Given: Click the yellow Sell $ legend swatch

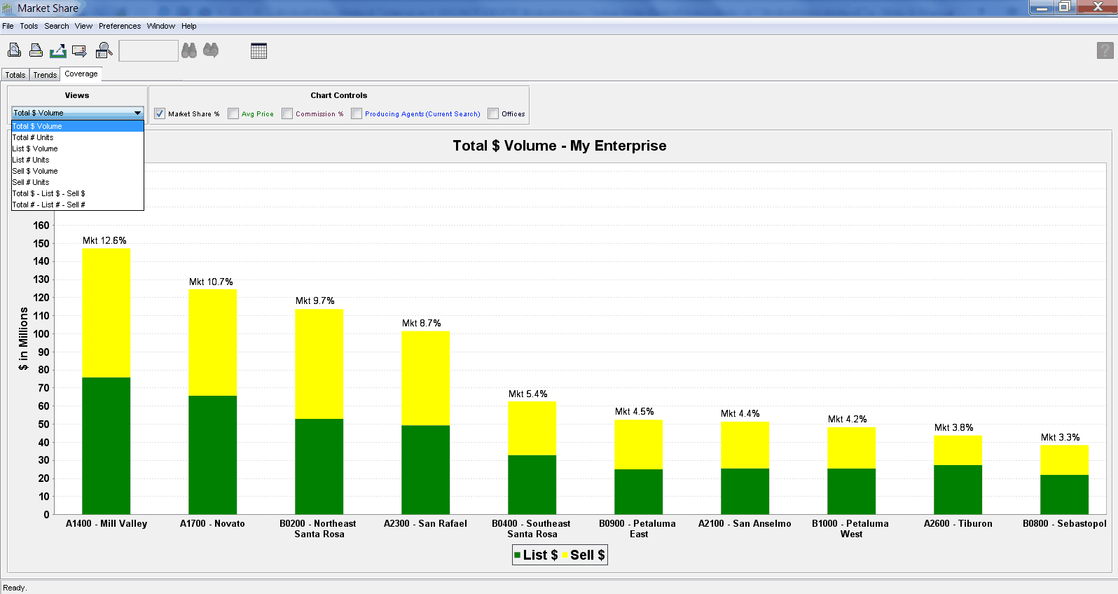Looking at the screenshot, I should point(565,555).
